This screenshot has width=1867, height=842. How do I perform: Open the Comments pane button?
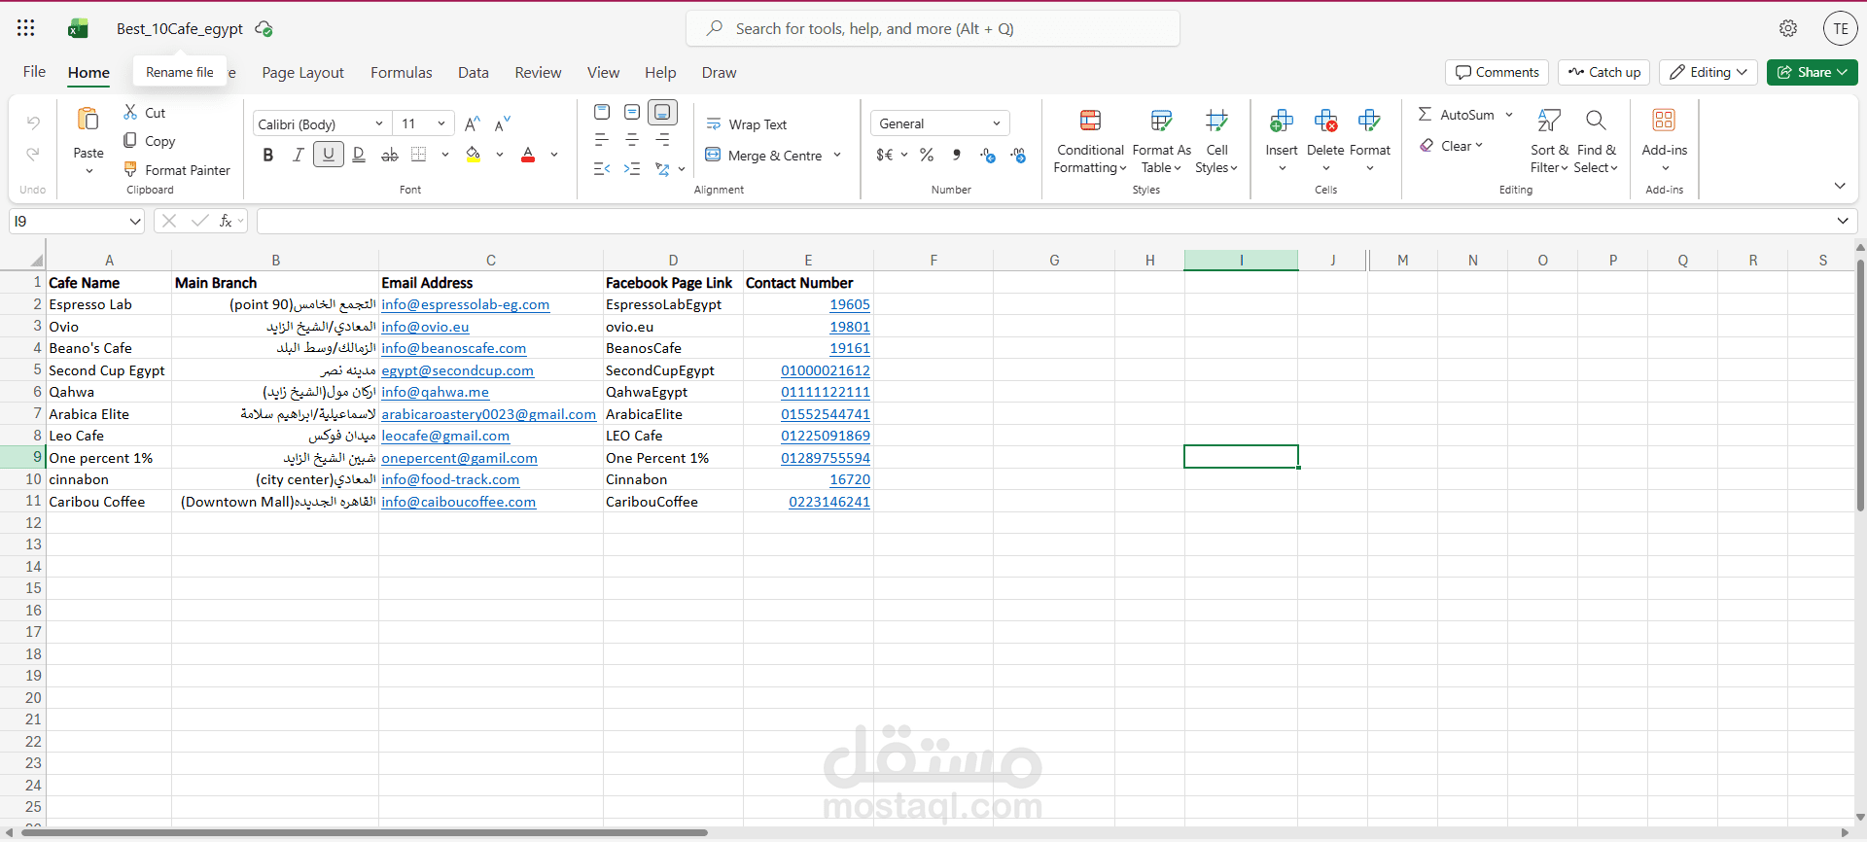pos(1497,72)
